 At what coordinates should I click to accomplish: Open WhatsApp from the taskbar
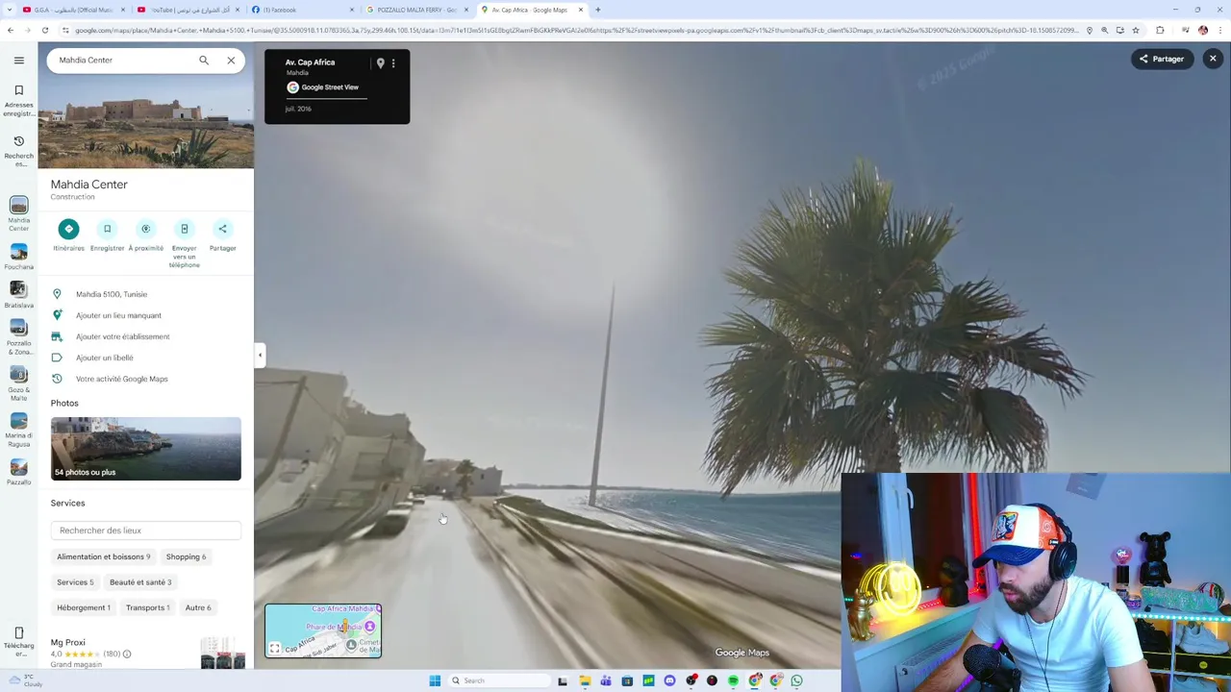point(796,680)
